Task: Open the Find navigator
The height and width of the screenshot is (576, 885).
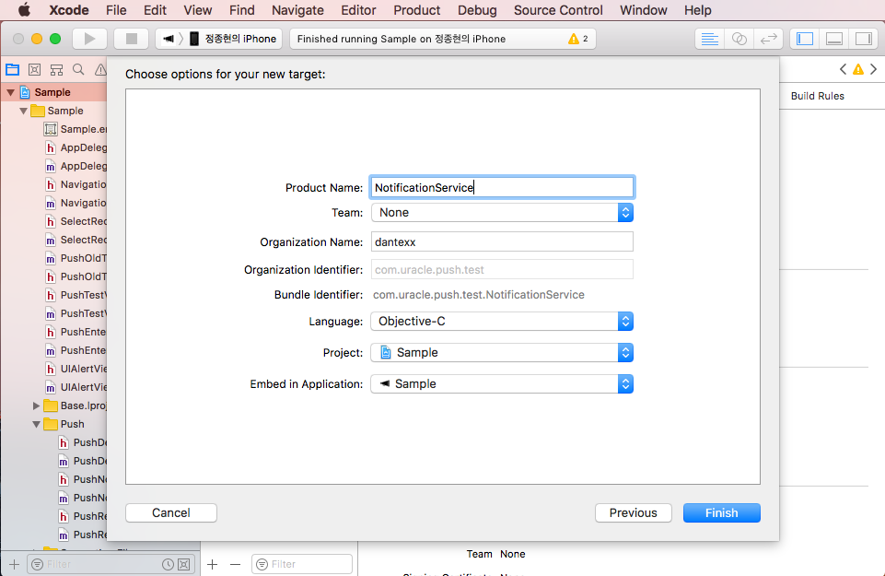Action: coord(78,69)
